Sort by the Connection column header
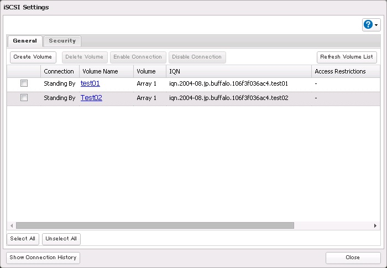This screenshot has width=387, height=268. pos(60,71)
